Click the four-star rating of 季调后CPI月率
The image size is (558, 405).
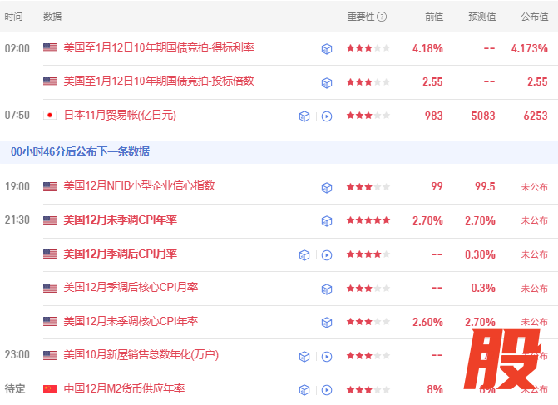(x=368, y=254)
